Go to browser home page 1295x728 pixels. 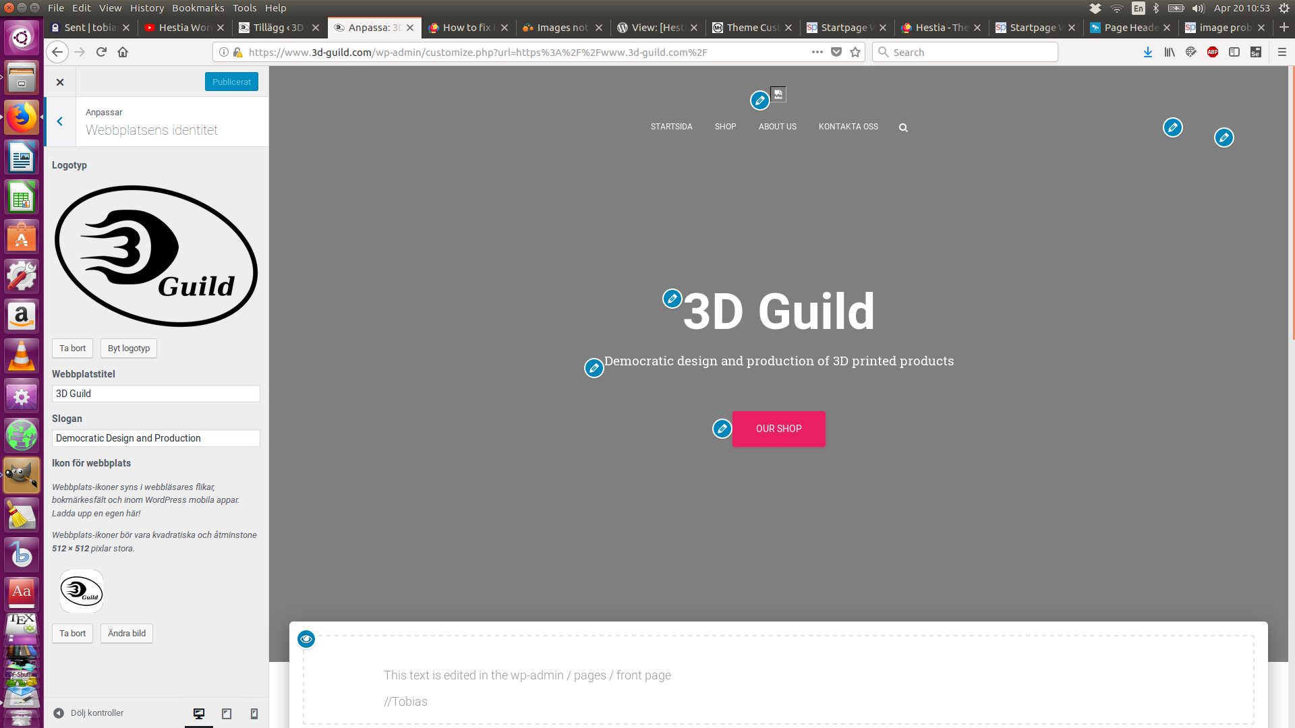click(x=123, y=52)
